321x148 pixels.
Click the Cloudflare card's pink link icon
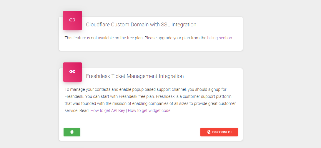click(x=72, y=21)
